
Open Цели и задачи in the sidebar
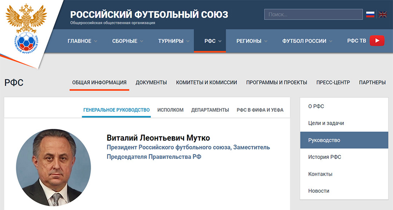point(344,123)
